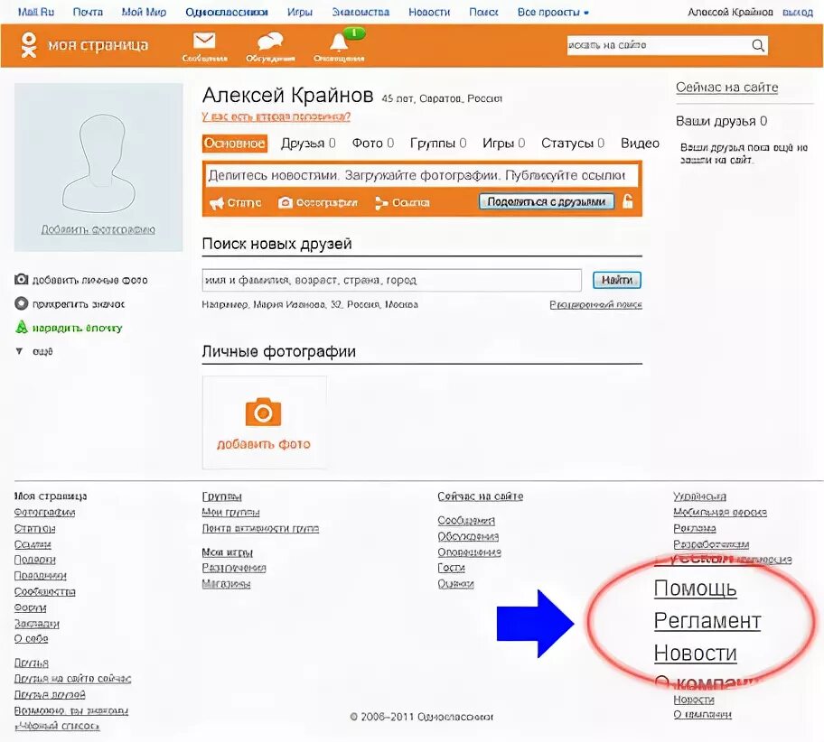
Task: Open the footer 'Возможно, вы знакомы' link
Action: (x=71, y=710)
